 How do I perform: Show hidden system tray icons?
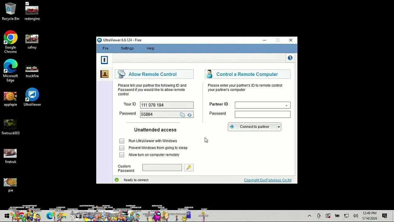point(309,216)
